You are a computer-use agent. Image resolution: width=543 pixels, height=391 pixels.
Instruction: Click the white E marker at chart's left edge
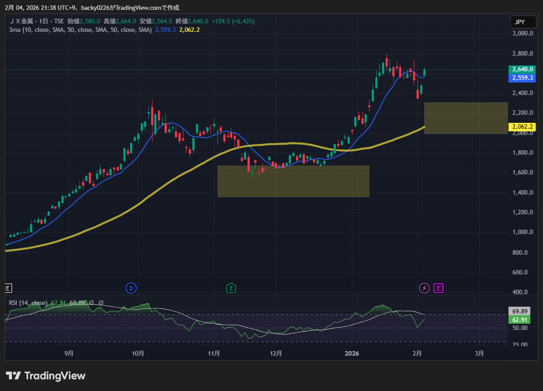pyautogui.click(x=8, y=288)
